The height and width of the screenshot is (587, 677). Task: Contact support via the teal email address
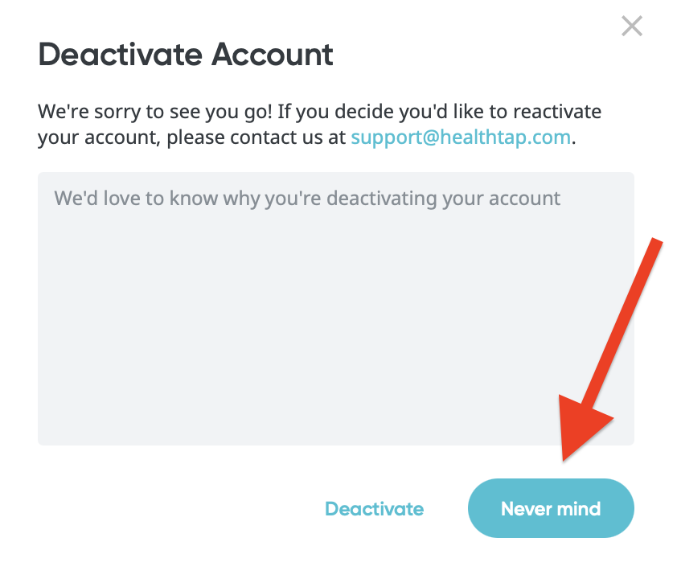click(x=461, y=138)
